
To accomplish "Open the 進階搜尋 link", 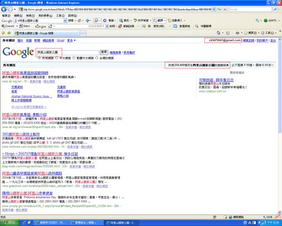I will tap(115, 53).
